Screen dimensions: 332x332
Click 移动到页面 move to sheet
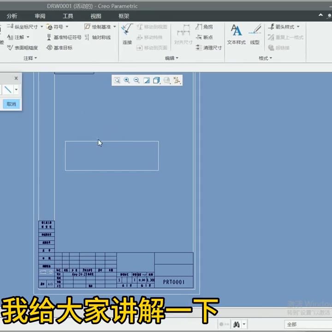click(x=152, y=47)
